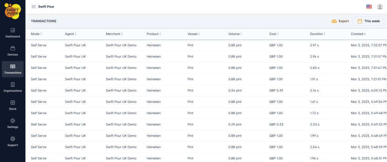Sort table by Mode column header
387x162 pixels.
[36, 34]
